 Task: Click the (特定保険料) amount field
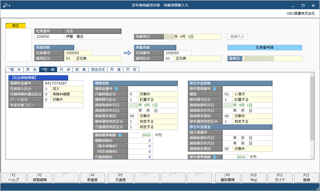(141, 152)
